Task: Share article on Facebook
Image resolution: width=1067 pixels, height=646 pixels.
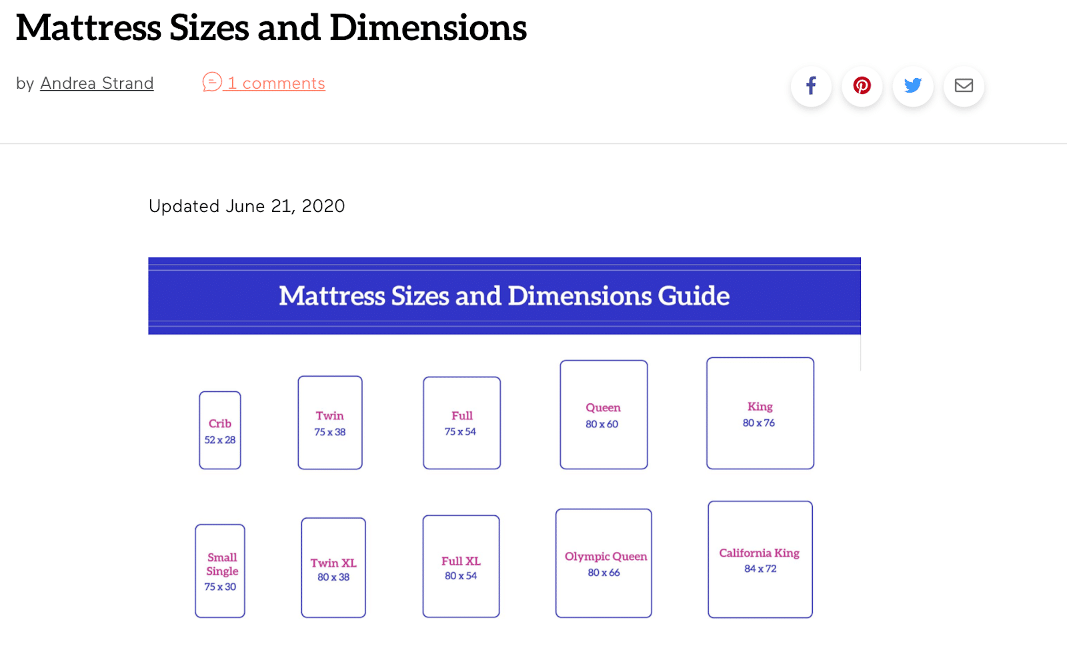Action: [x=811, y=86]
